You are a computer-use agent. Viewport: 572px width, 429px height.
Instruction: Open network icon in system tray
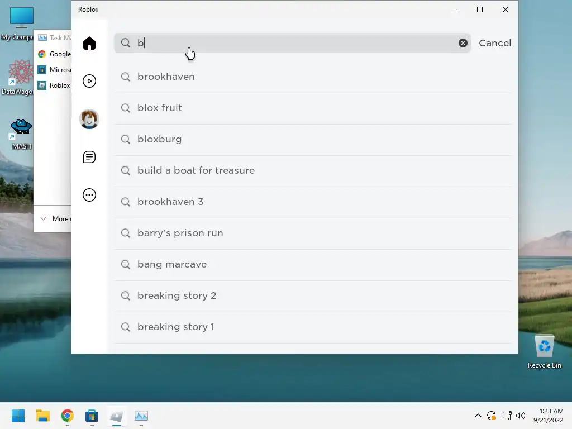point(507,416)
